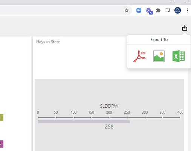Click the SLDDRW label

(109, 106)
